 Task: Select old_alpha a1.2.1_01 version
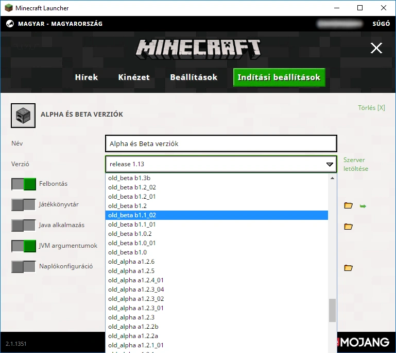coord(217,345)
